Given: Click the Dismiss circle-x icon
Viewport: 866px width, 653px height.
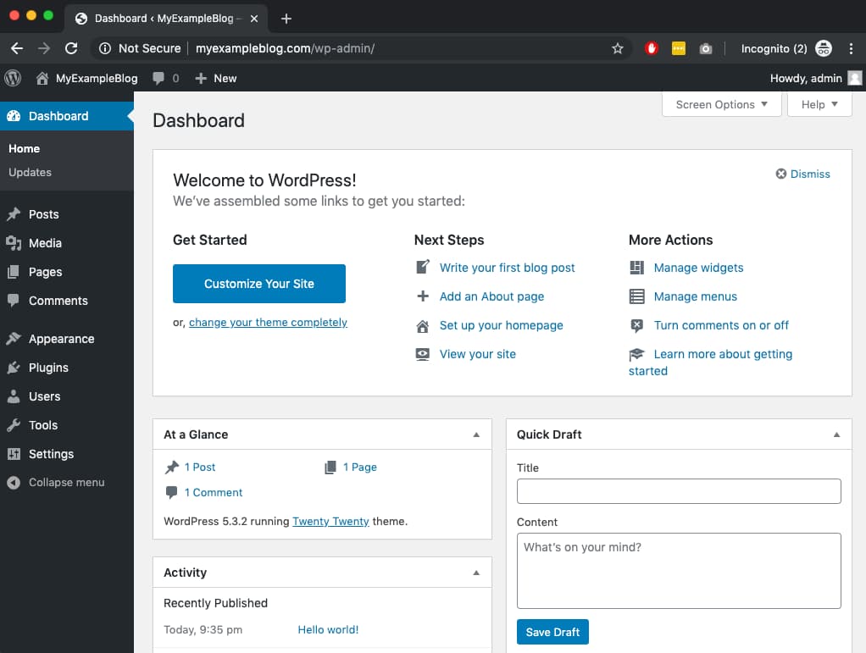Looking at the screenshot, I should [781, 174].
